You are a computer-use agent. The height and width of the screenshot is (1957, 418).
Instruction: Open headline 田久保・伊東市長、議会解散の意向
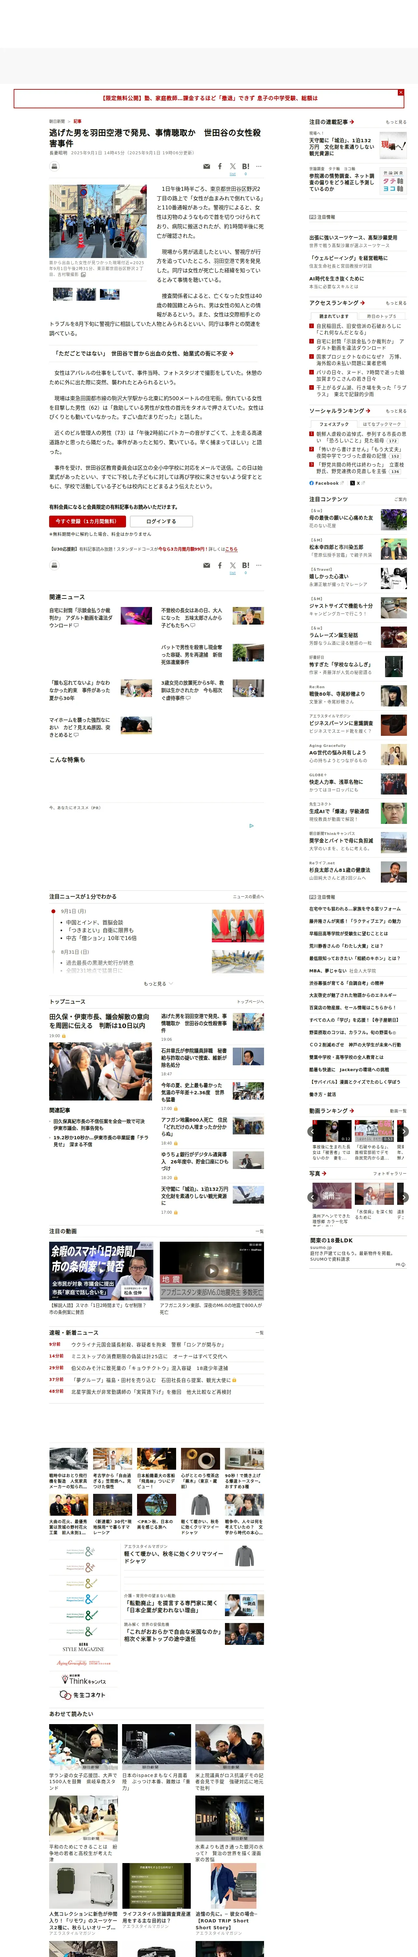99,1020
